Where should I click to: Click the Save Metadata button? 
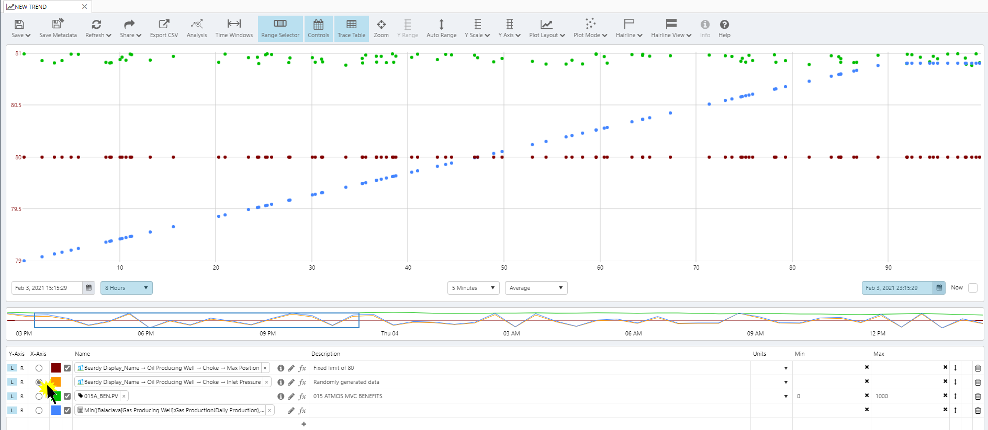point(58,28)
